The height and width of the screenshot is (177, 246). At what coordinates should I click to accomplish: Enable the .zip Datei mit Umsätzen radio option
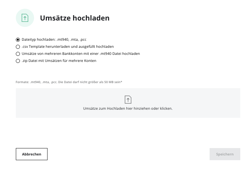point(18,61)
